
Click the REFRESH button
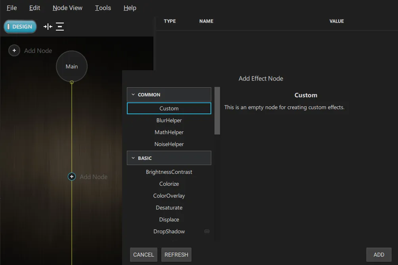[x=176, y=254]
